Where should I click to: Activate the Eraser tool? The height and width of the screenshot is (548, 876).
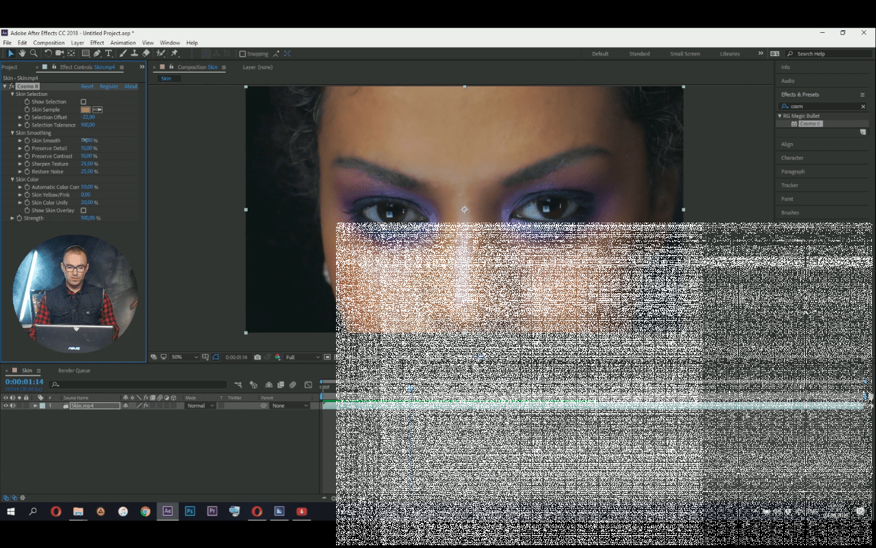146,53
